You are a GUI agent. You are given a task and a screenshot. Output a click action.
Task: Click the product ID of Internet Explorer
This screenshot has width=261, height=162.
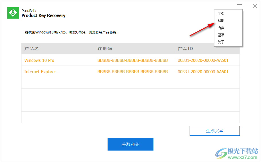pos(203,72)
